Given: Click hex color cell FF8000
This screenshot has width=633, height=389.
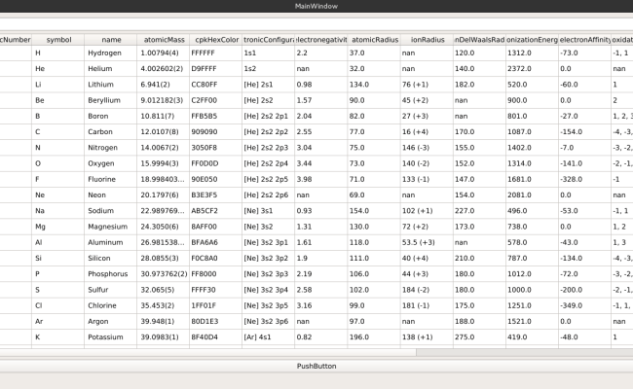Looking at the screenshot, I should click(216, 273).
